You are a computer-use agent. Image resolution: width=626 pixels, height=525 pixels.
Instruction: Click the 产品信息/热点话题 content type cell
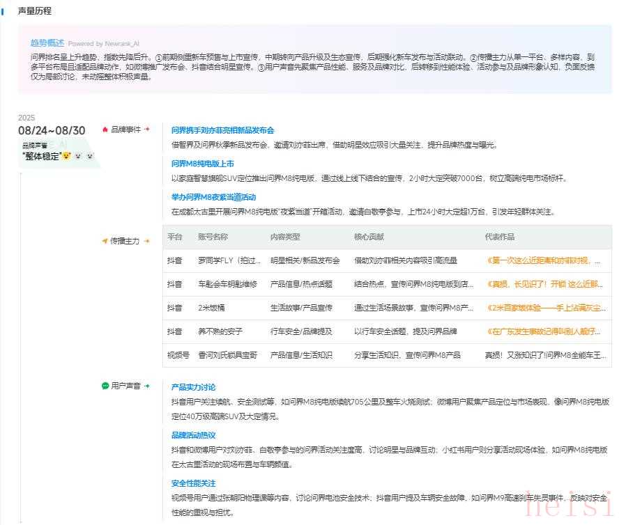coord(301,284)
